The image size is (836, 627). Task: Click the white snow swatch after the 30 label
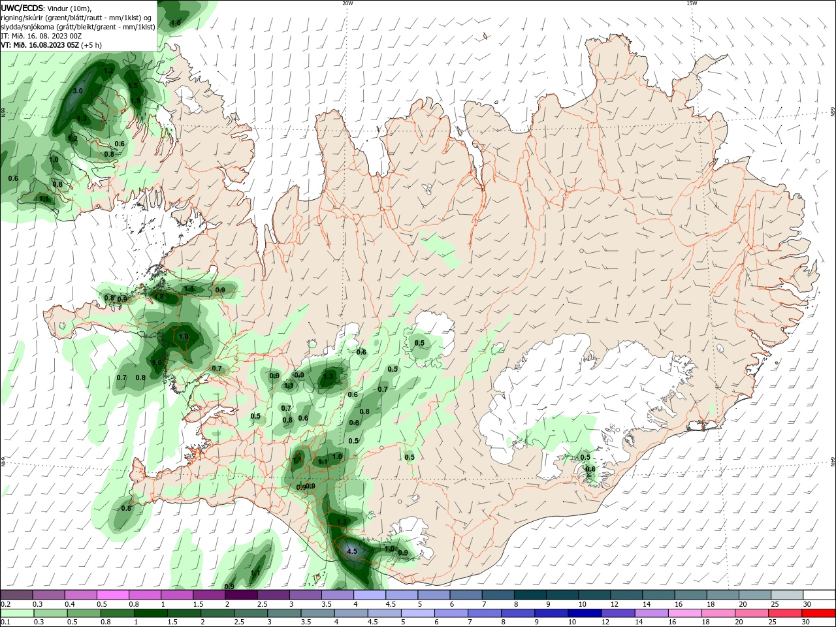click(x=820, y=595)
